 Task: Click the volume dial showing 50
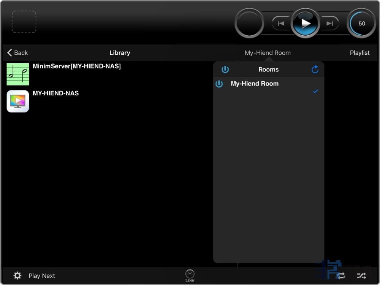point(361,24)
